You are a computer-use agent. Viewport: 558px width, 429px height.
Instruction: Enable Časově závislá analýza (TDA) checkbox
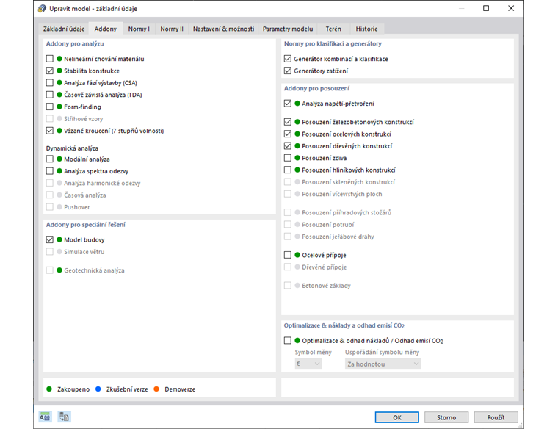pos(50,95)
